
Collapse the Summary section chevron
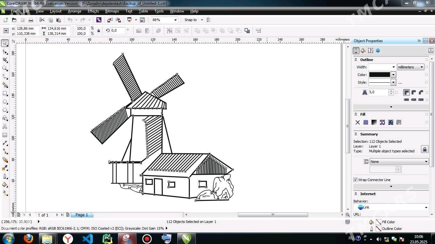(356, 134)
